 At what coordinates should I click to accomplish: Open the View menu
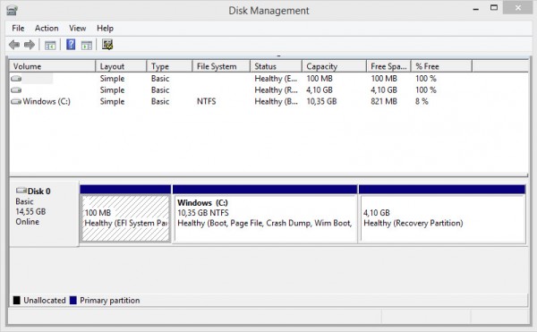pos(77,29)
